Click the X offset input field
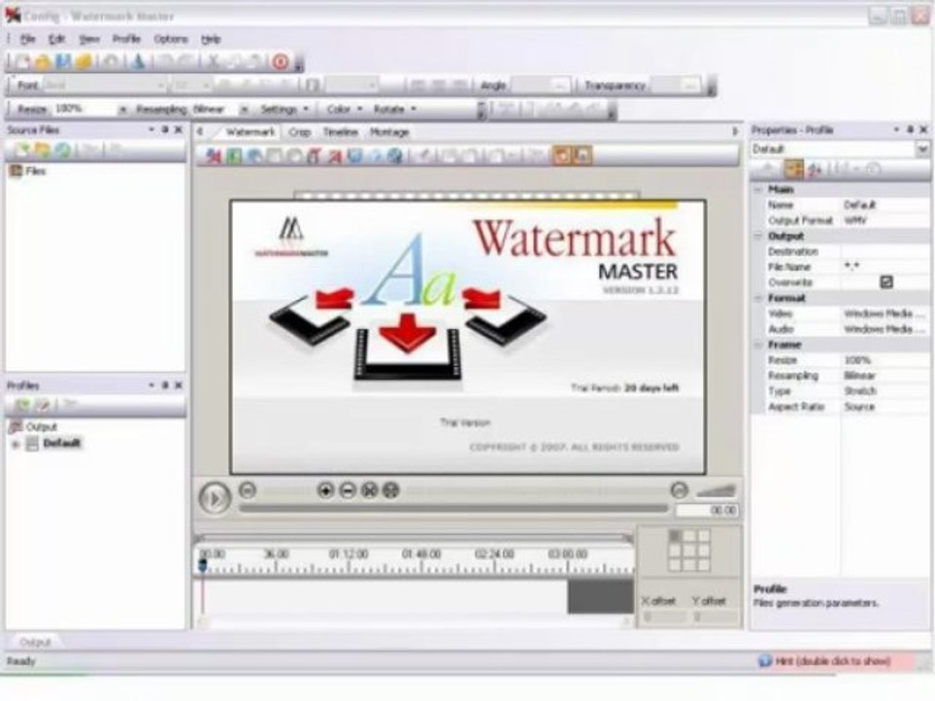935x701 pixels. (x=663, y=617)
